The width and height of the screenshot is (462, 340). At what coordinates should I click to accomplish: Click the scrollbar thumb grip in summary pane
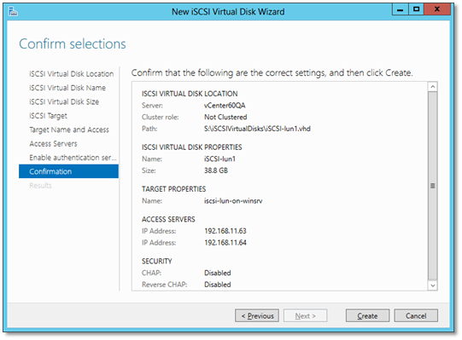point(433,186)
